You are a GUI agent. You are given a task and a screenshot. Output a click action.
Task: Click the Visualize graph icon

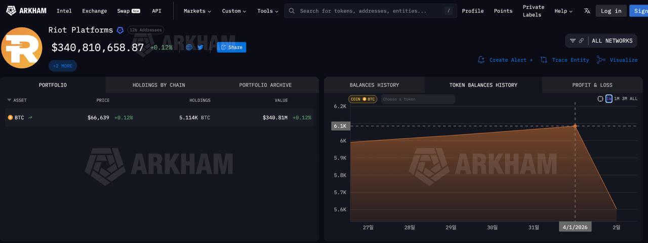(601, 60)
